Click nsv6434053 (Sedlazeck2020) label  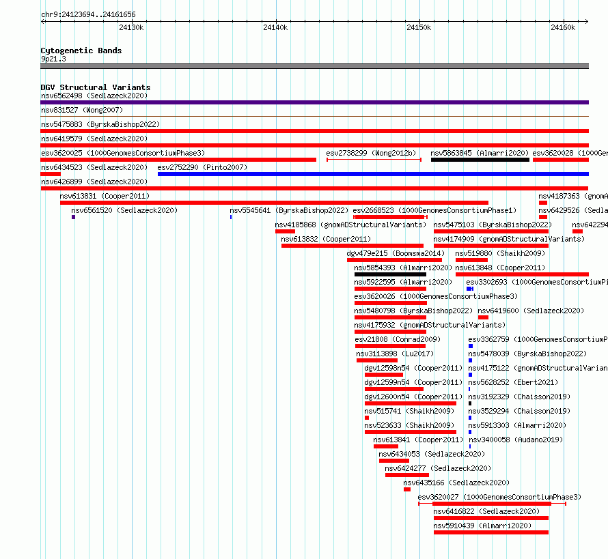[x=432, y=454]
